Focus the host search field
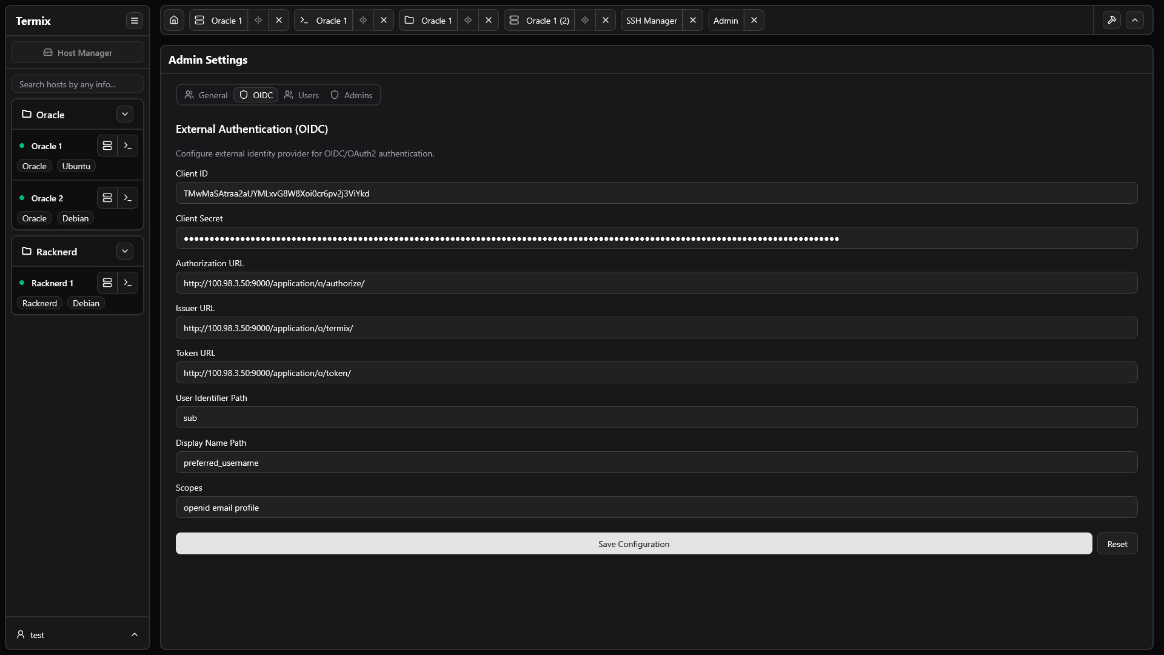1164x655 pixels. tap(78, 84)
